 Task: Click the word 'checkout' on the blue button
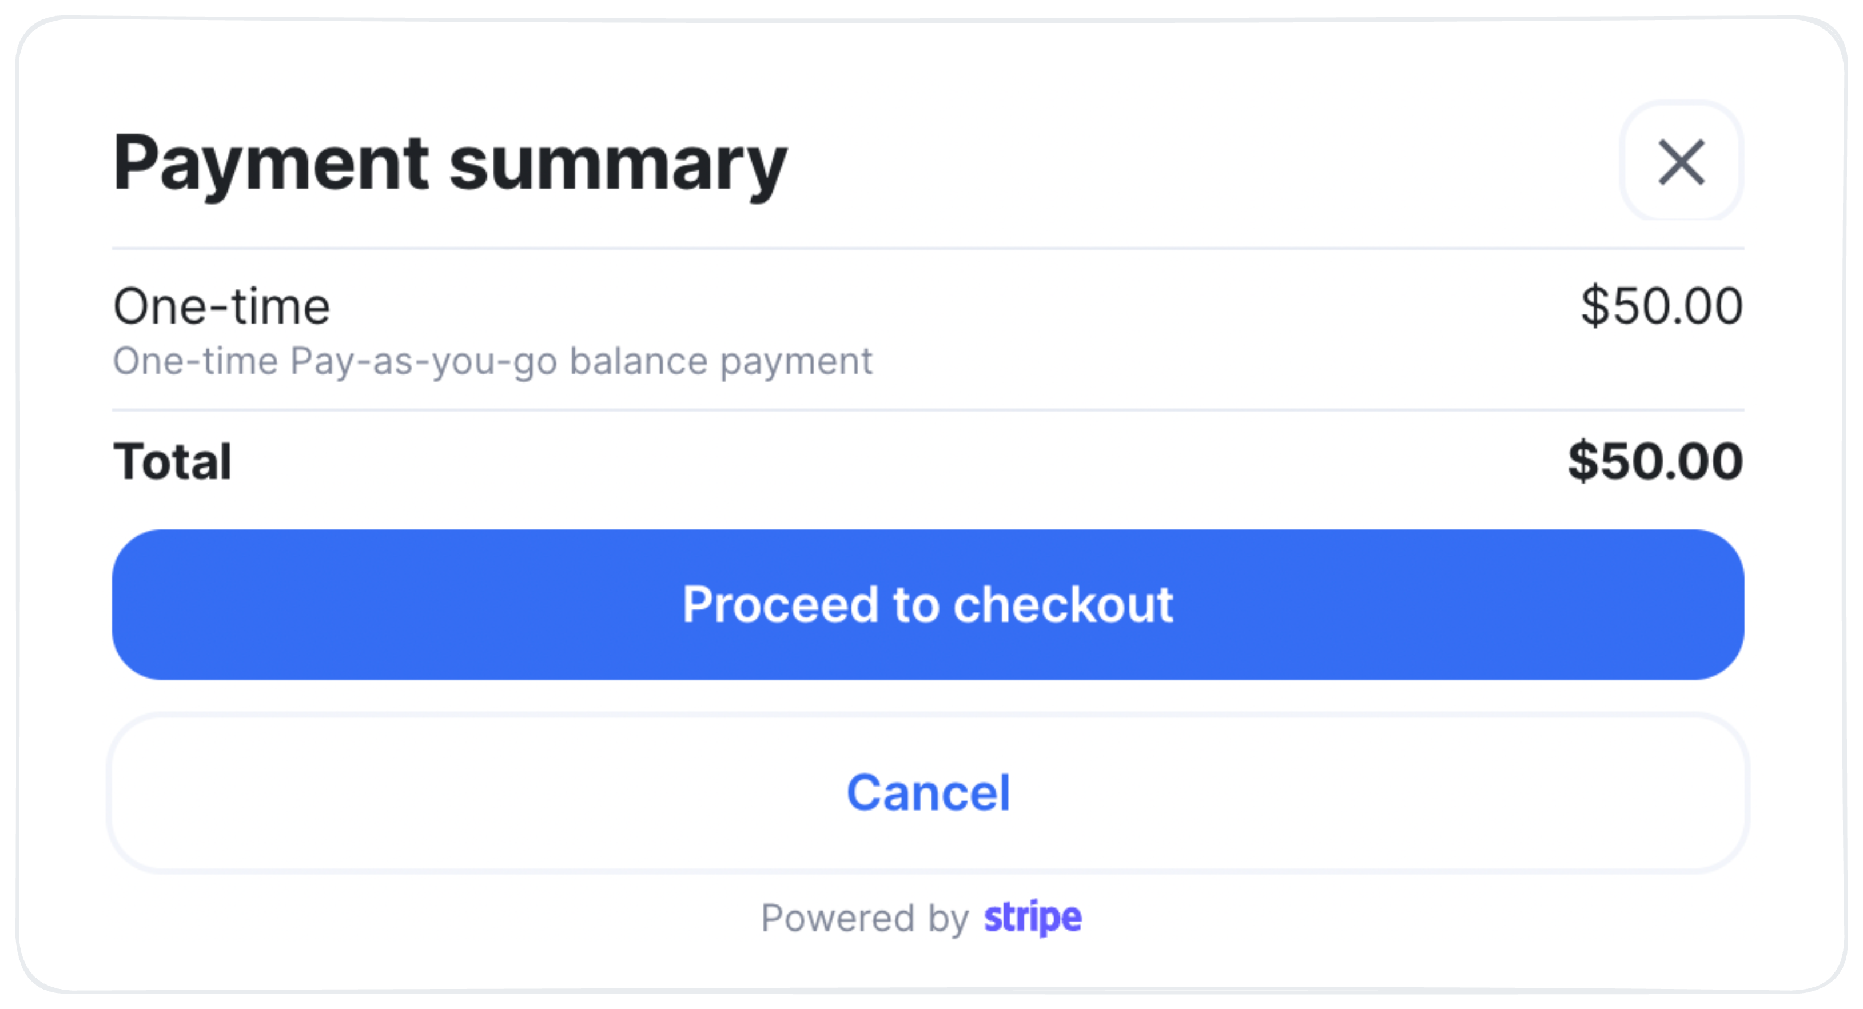click(1062, 604)
